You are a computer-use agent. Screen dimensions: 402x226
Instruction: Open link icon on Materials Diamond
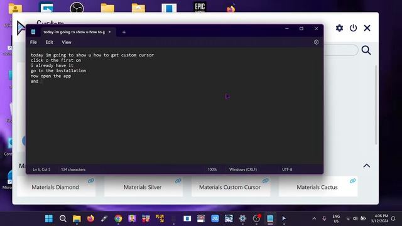click(x=90, y=181)
